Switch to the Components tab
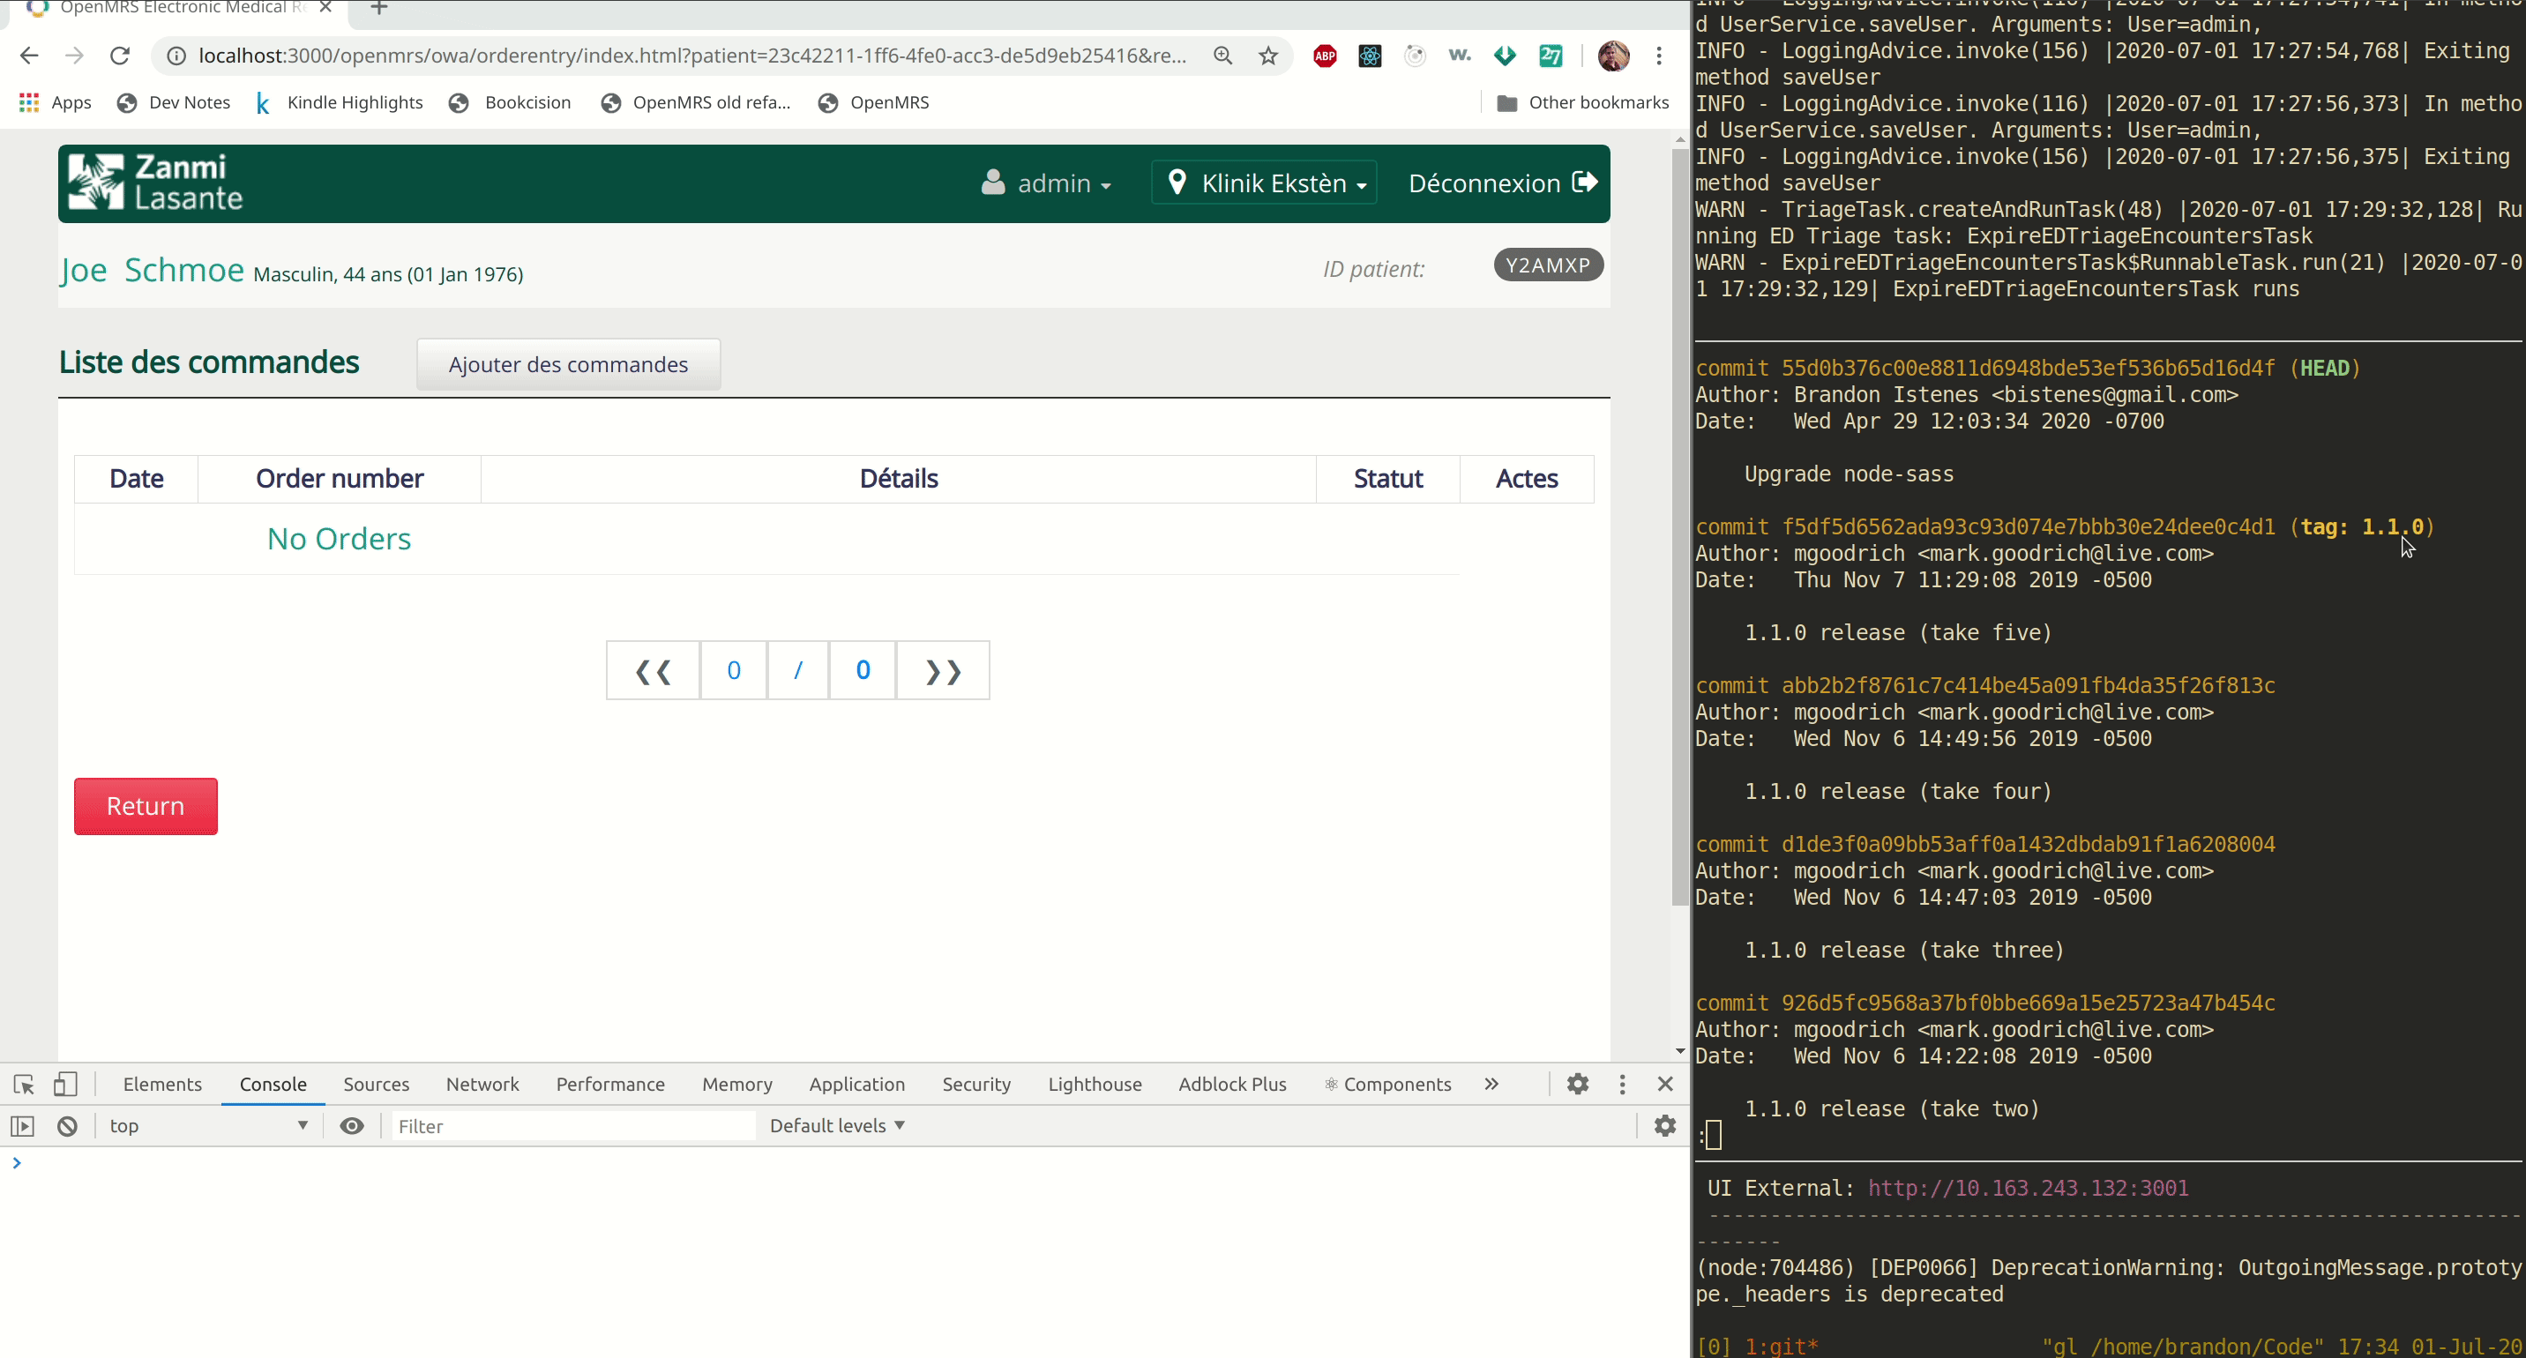Screen dimensions: 2526x1358 [1387, 1085]
